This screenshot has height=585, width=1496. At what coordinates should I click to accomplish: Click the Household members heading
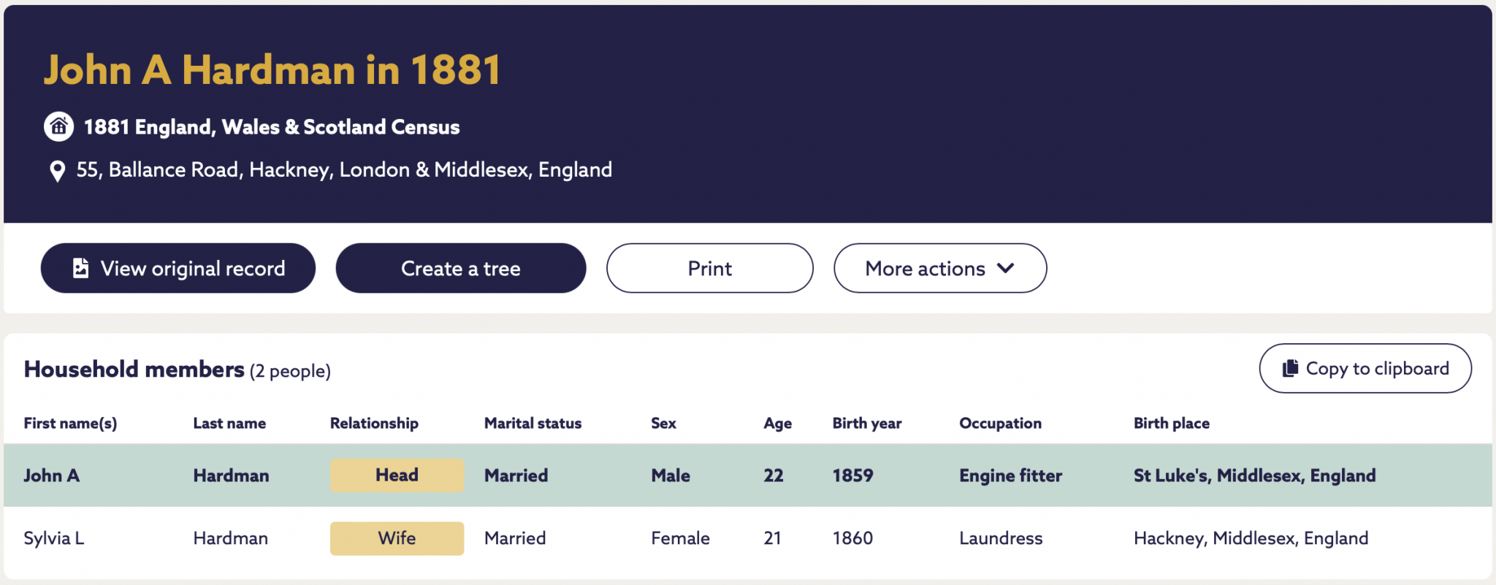click(134, 369)
